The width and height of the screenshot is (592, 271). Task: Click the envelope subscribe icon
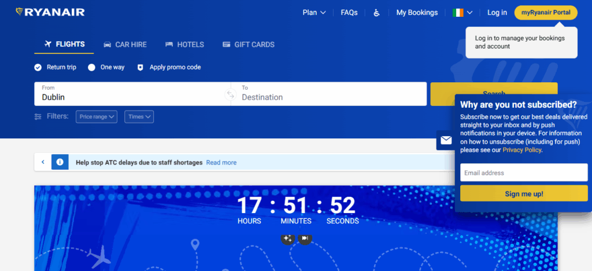446,140
